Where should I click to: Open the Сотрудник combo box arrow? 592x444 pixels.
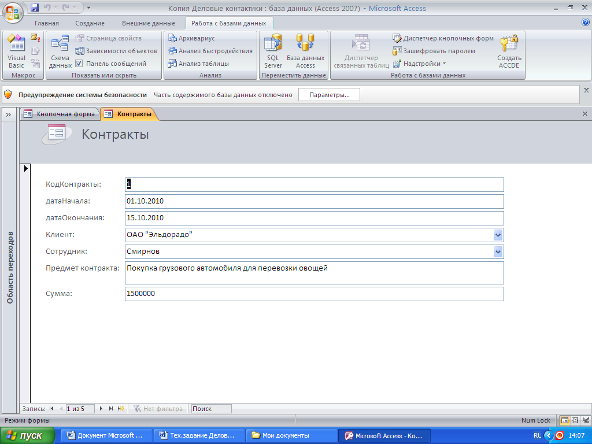(498, 252)
